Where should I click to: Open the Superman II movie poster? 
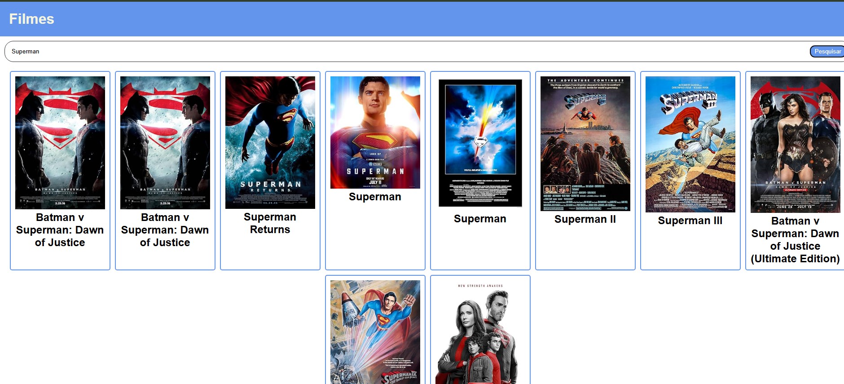pos(585,143)
